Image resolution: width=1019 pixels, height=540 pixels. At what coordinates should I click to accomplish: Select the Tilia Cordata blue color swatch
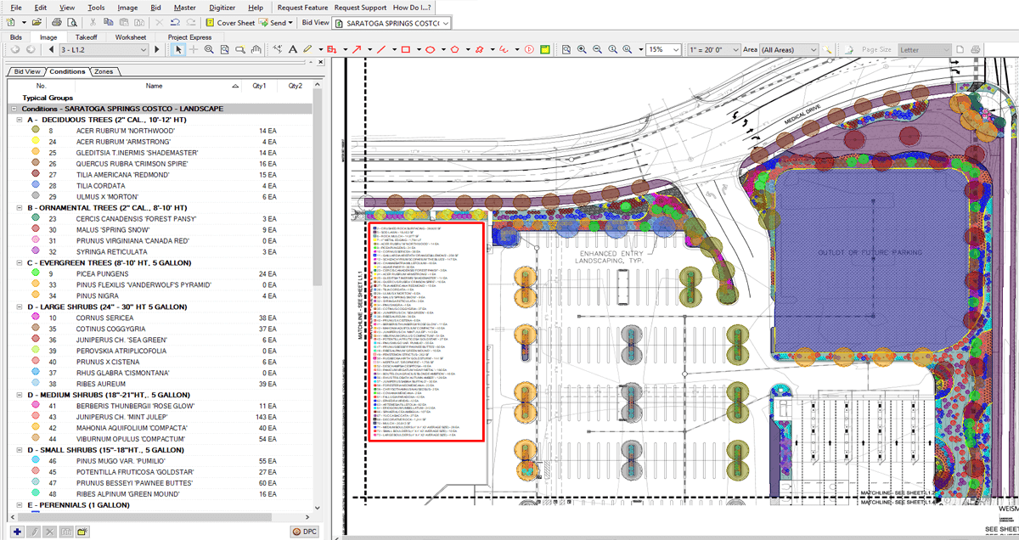(x=35, y=186)
